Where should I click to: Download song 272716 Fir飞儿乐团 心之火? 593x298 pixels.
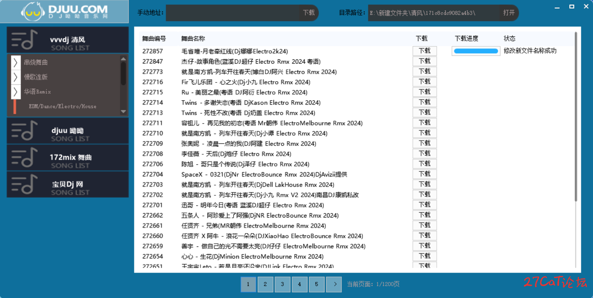tap(425, 82)
